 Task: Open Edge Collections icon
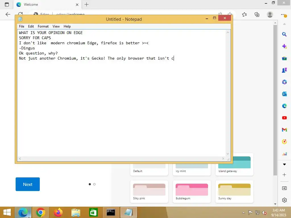pos(257,14)
